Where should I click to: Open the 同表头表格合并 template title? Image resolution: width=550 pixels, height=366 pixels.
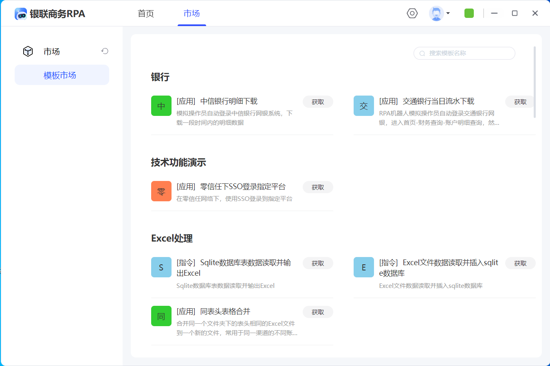225,312
